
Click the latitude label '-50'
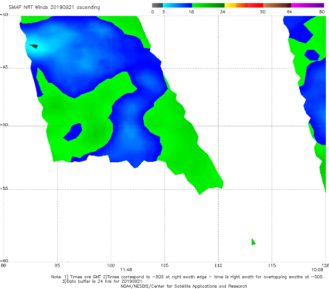[x=4, y=125]
